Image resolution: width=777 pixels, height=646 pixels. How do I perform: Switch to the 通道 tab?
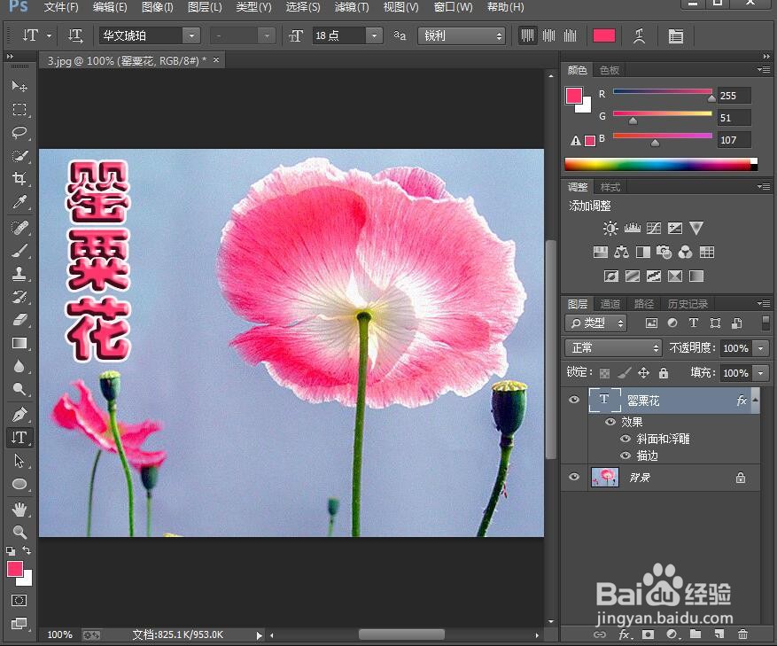coord(610,303)
